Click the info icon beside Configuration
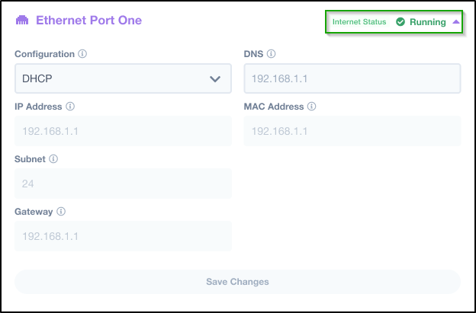476x313 pixels. pos(82,54)
